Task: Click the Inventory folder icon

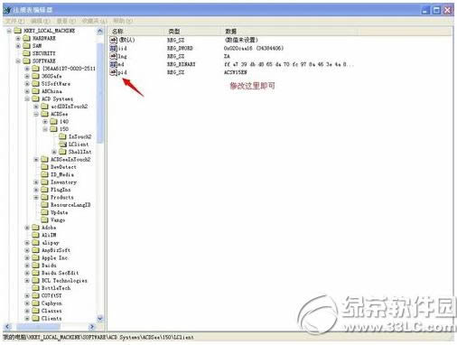Action: pyautogui.click(x=44, y=182)
